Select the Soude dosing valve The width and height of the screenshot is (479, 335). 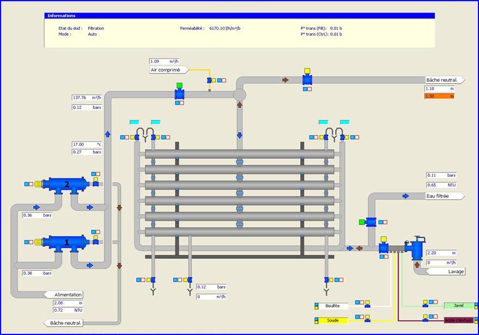pyautogui.click(x=368, y=320)
